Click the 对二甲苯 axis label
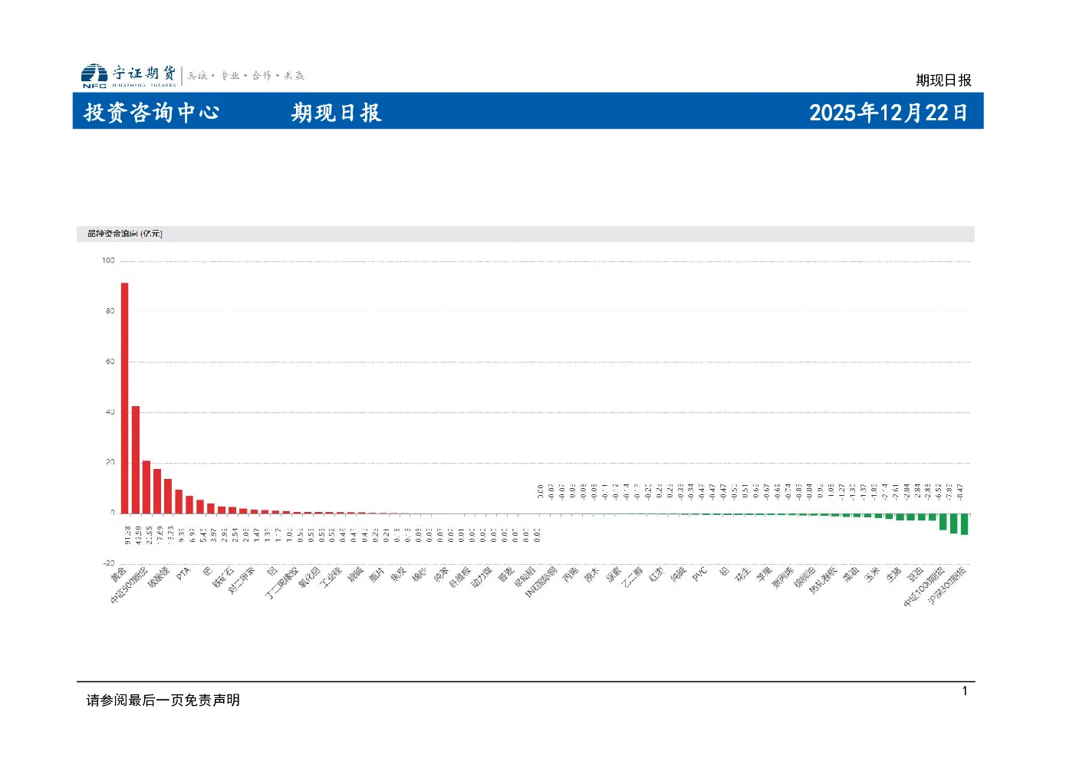The image size is (1076, 761). coord(242,581)
